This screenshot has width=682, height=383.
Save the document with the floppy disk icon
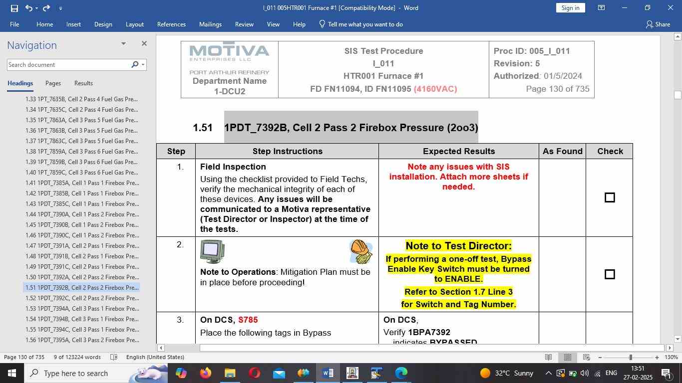[14, 8]
